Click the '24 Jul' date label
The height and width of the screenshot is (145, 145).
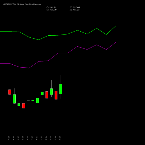(55, 138)
